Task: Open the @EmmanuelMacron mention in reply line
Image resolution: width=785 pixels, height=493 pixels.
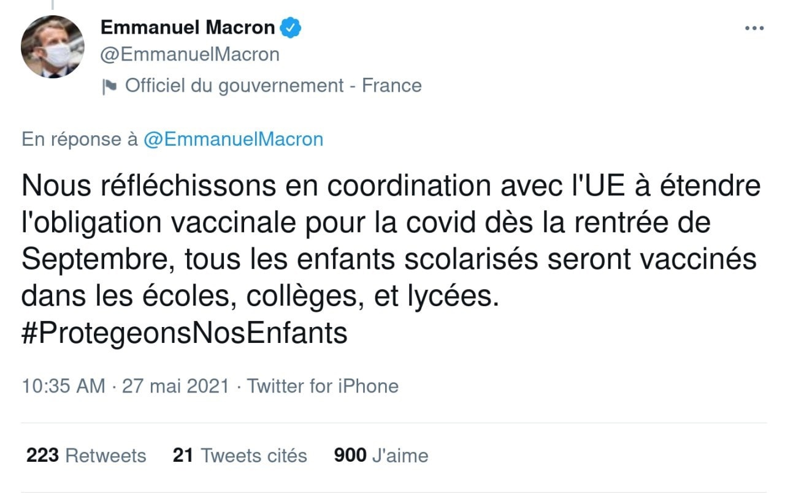Action: (x=233, y=140)
